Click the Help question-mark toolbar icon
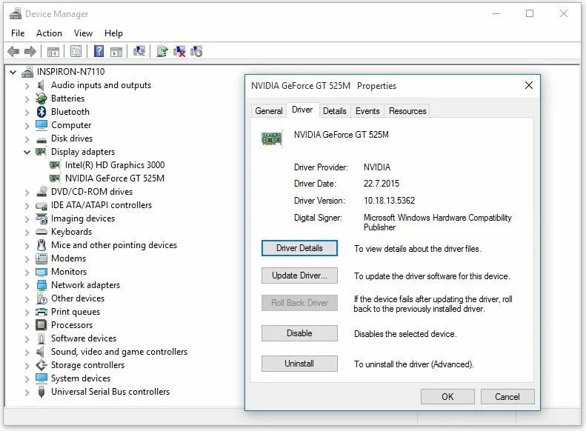Screen dimensions: 586x431 pyautogui.click(x=99, y=51)
